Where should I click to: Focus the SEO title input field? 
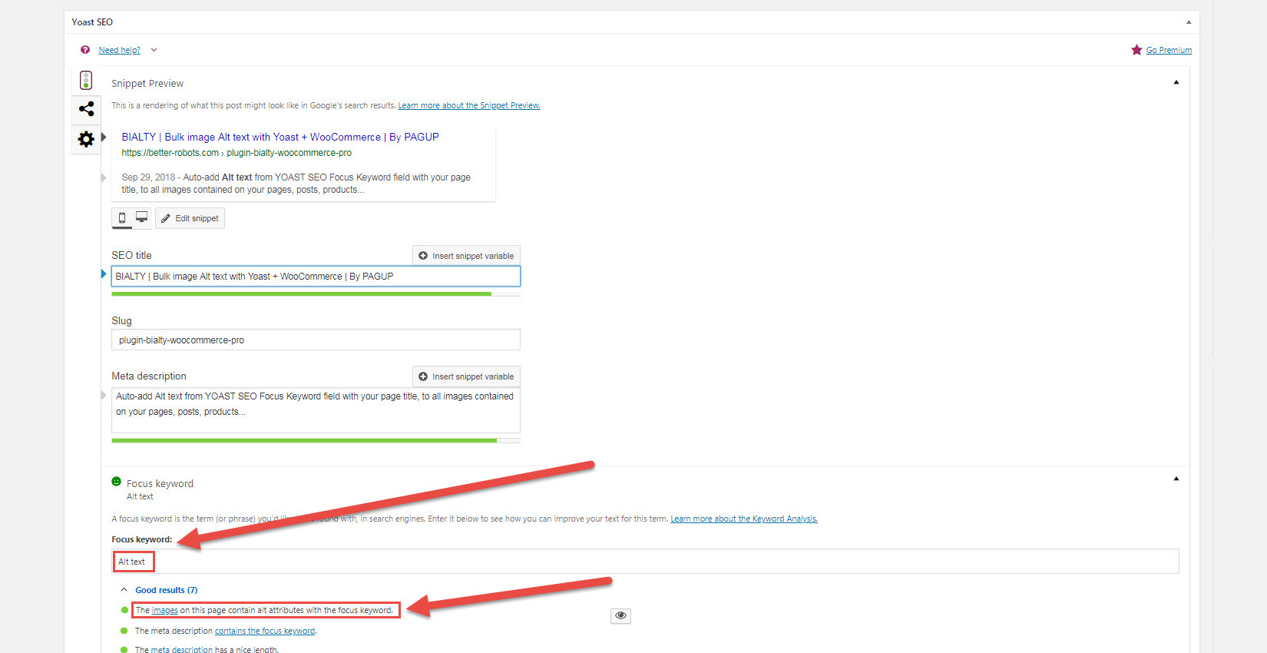click(x=316, y=277)
